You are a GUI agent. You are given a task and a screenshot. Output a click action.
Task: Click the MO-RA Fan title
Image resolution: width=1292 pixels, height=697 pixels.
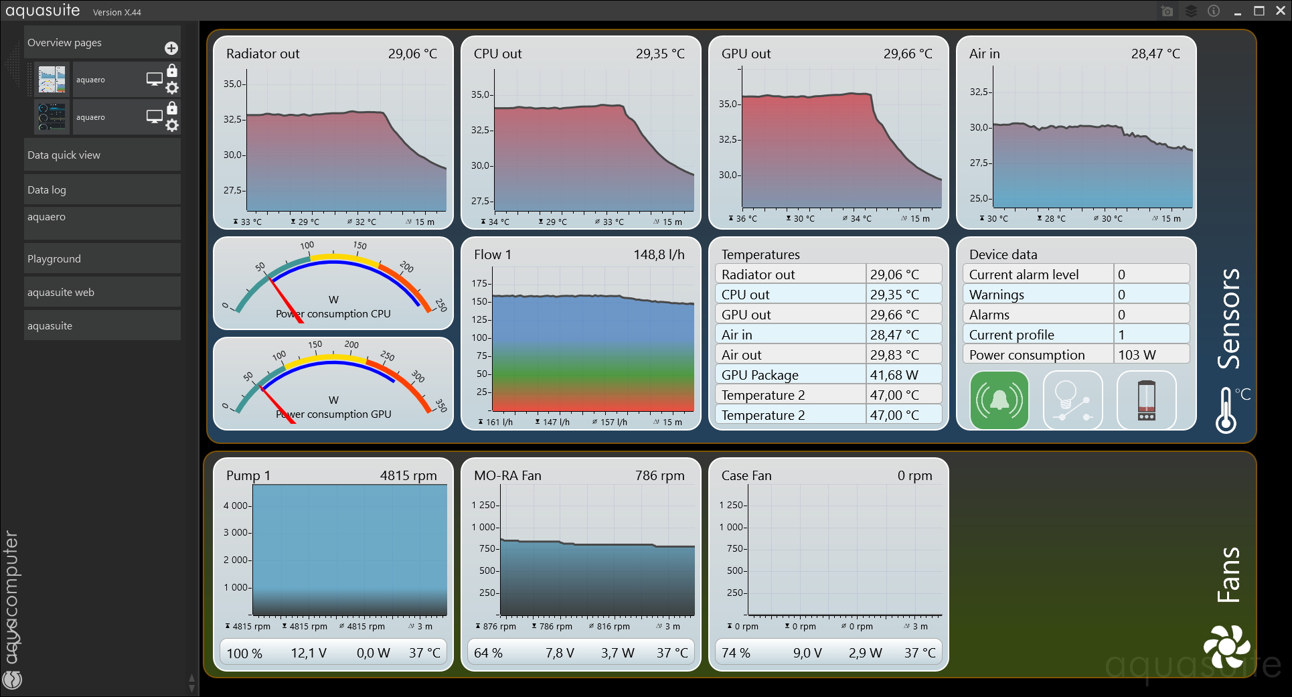(x=507, y=475)
